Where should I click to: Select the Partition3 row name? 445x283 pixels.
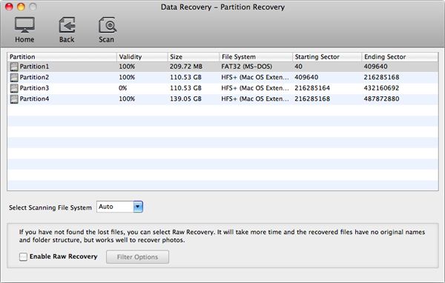coord(34,88)
